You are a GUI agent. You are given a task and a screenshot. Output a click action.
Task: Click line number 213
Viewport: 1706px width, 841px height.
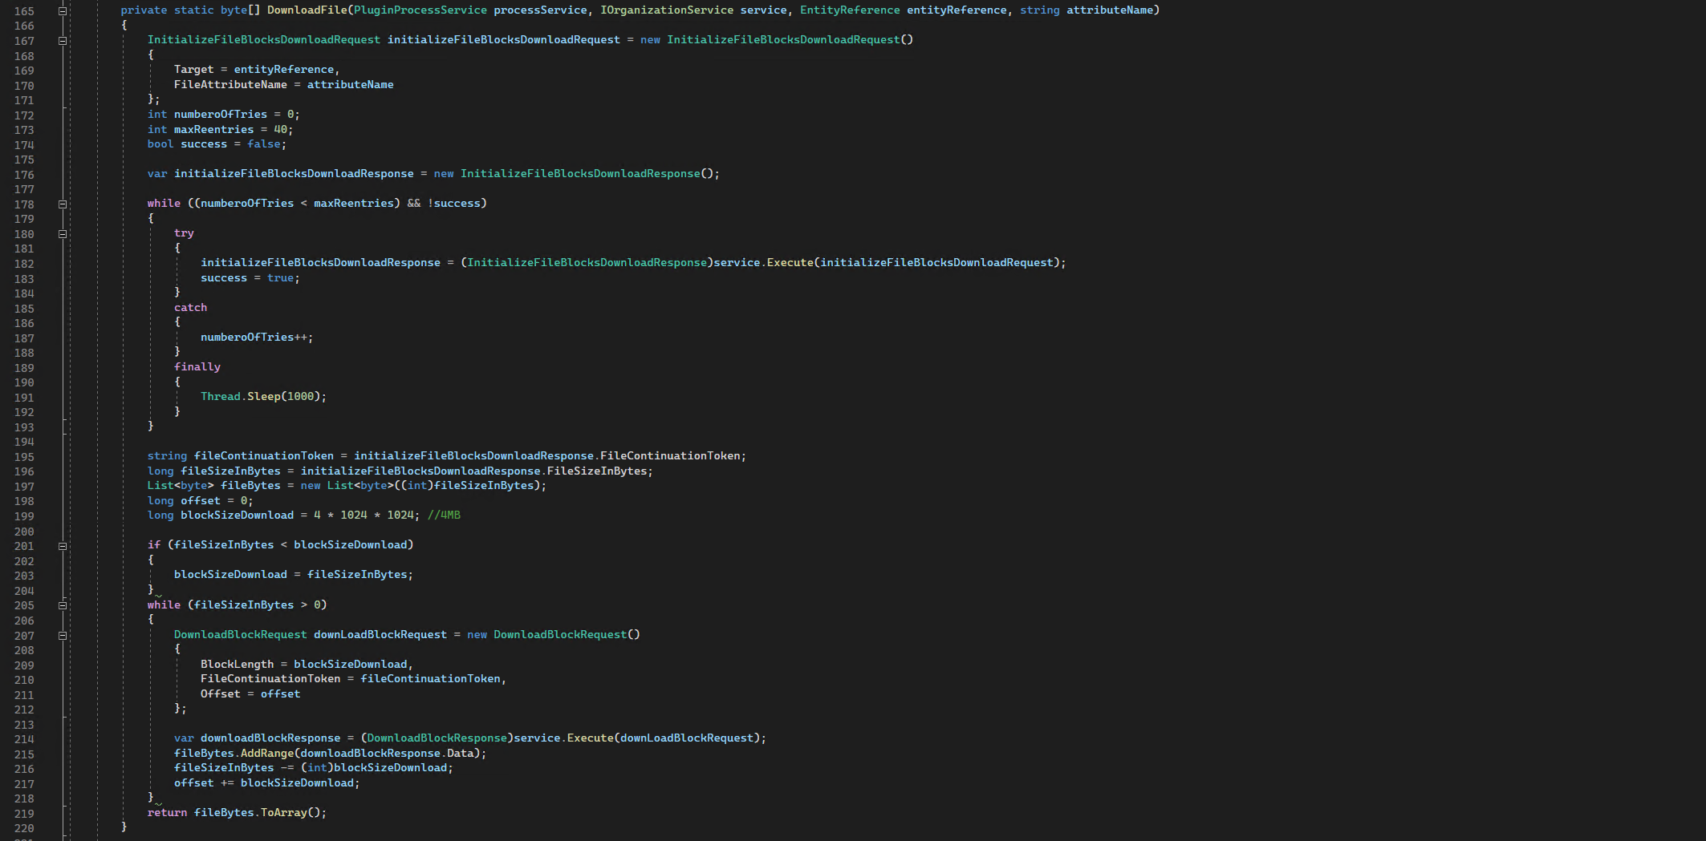pyautogui.click(x=24, y=725)
